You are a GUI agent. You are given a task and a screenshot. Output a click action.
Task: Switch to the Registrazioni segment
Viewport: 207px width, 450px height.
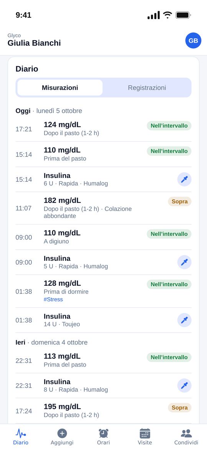147,87
